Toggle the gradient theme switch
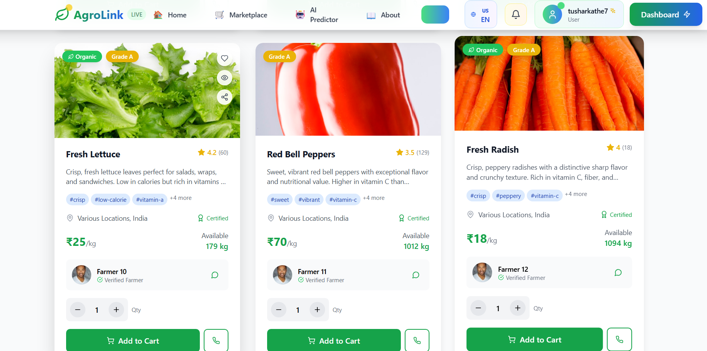 435,15
